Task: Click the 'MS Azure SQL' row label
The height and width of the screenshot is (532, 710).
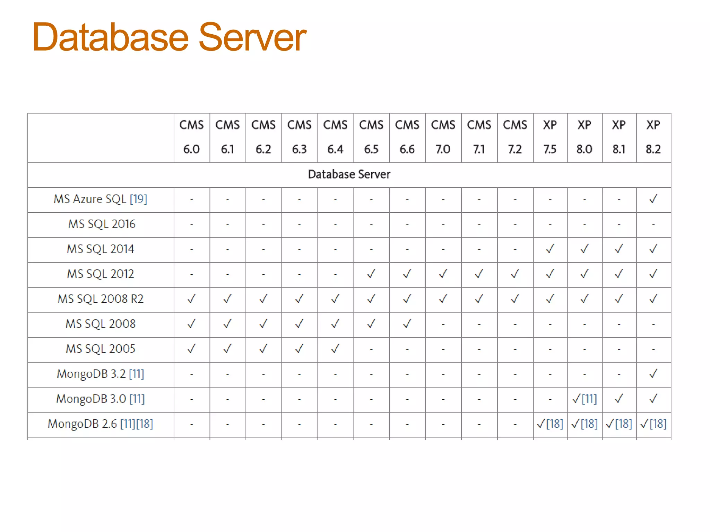Action: click(x=90, y=199)
